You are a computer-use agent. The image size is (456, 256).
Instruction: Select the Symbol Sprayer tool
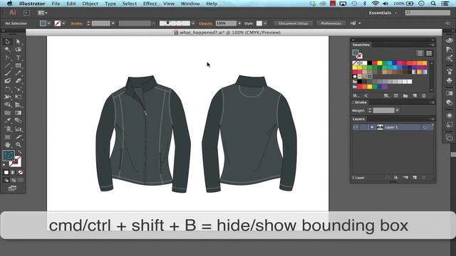click(x=8, y=129)
